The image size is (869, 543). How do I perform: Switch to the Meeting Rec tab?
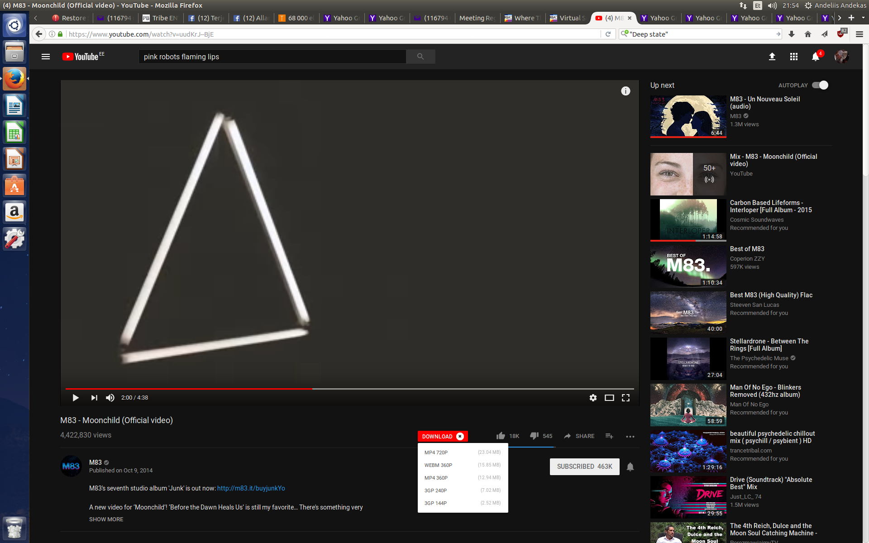[x=477, y=18]
